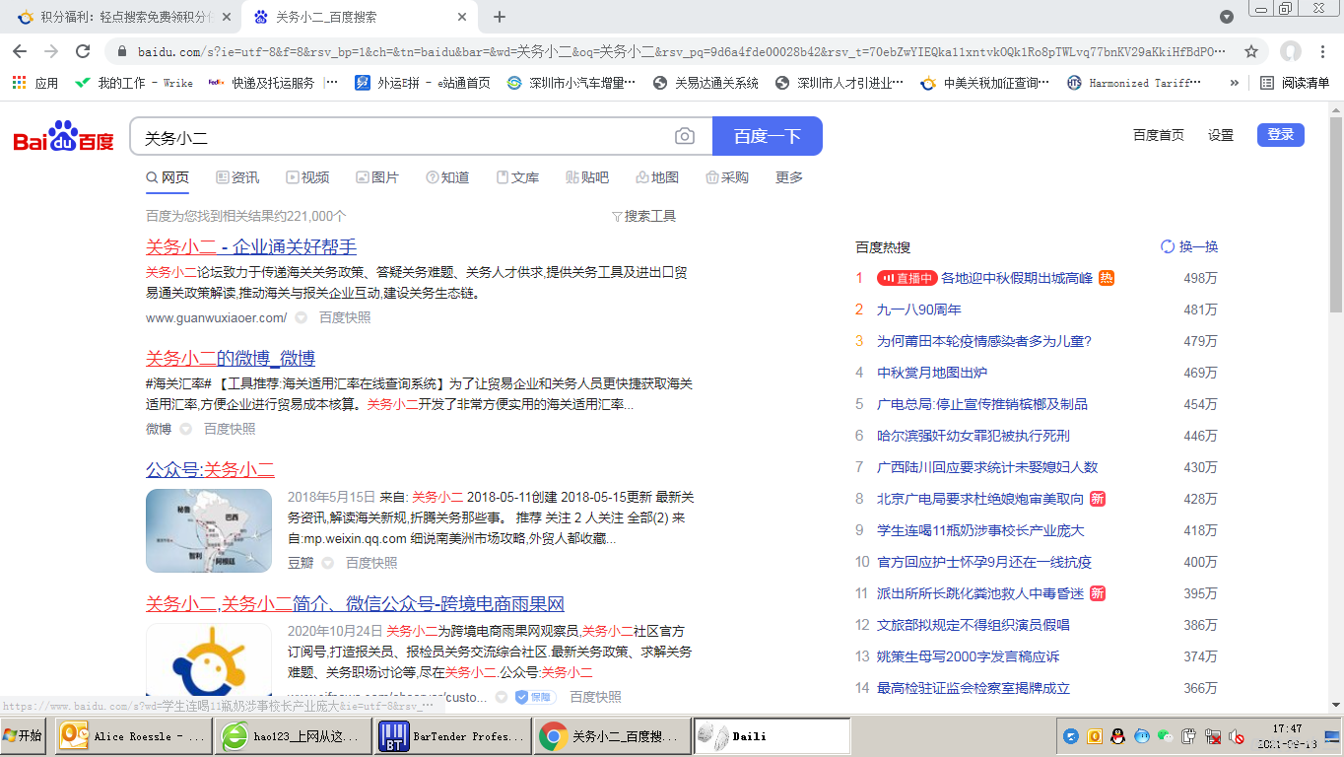This screenshot has width=1344, height=757.
Task: Open Chrome tab search dropdown arrow
Action: 1227,17
